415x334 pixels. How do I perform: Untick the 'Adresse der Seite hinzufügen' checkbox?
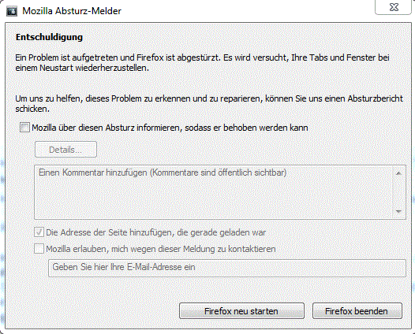(x=39, y=232)
